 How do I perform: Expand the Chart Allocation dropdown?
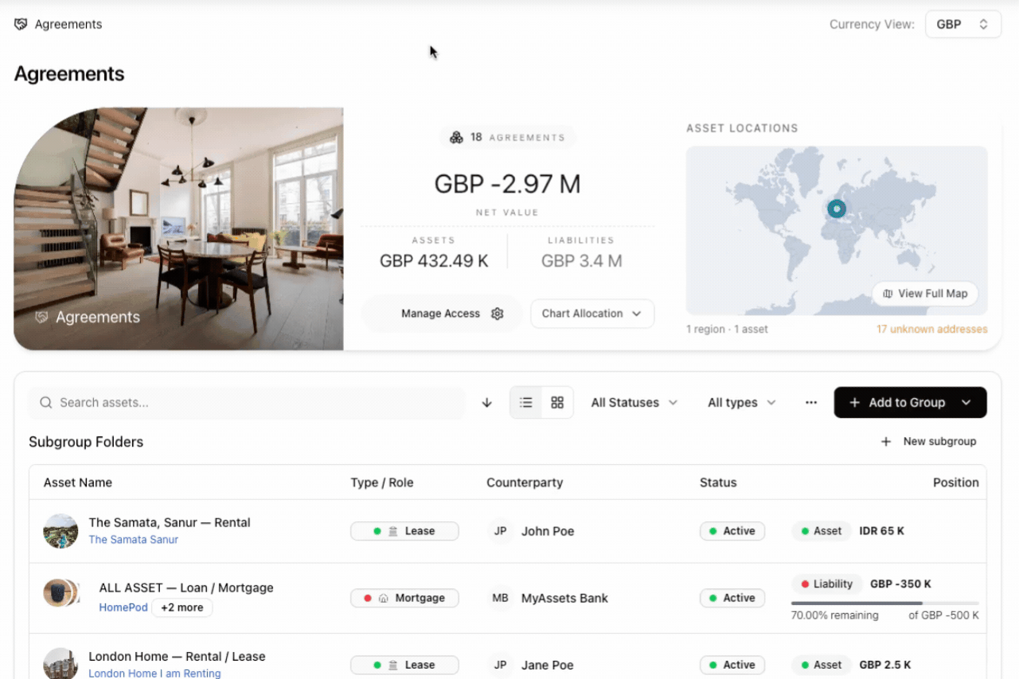tap(592, 314)
